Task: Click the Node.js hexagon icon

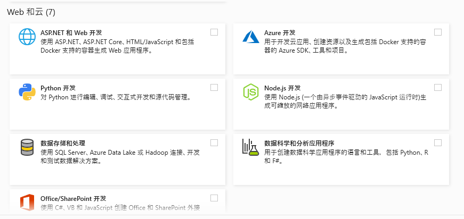Action: click(x=250, y=91)
